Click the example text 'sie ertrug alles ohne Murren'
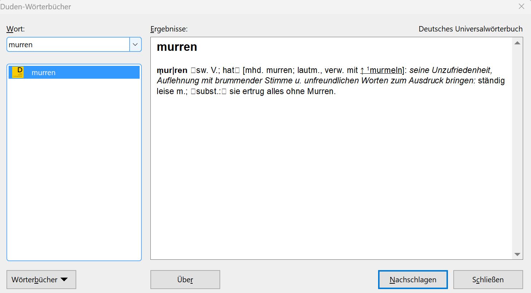 coord(283,91)
